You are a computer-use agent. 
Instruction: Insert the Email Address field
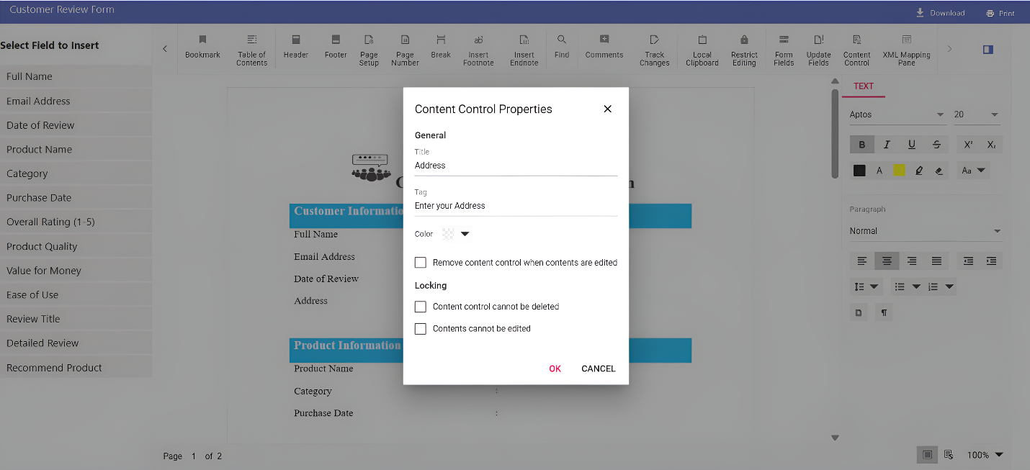point(76,101)
